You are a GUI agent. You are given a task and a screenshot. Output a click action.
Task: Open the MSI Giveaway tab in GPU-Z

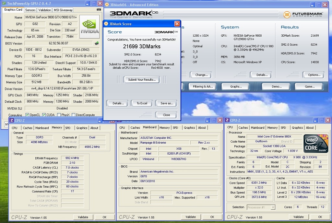pos(63,10)
